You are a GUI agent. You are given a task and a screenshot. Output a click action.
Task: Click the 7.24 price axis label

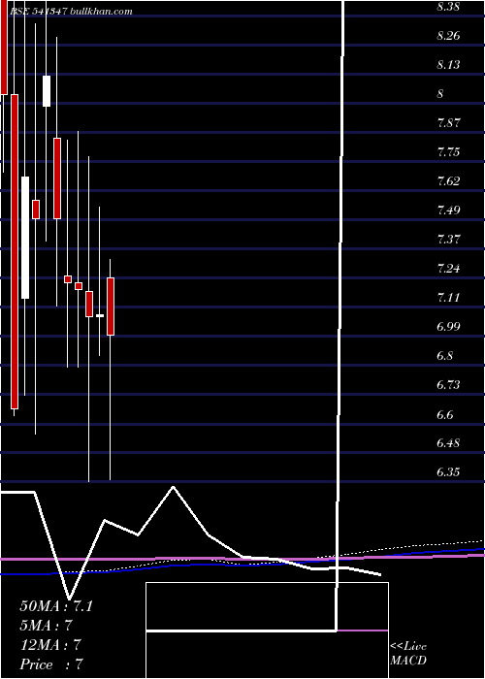[448, 269]
